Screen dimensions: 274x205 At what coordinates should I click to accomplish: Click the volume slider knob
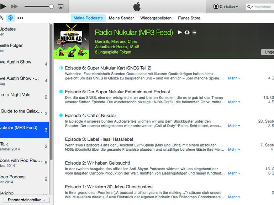tap(51, 6)
